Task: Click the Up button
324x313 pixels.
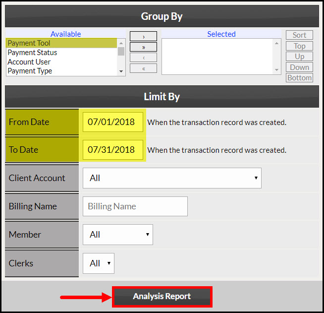Action: tap(299, 57)
